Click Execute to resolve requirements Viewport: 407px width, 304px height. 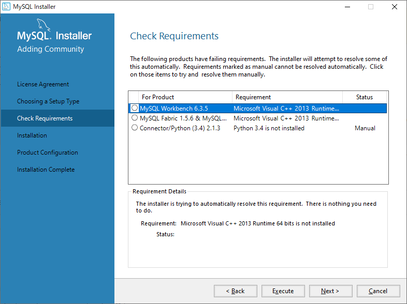[x=283, y=291]
